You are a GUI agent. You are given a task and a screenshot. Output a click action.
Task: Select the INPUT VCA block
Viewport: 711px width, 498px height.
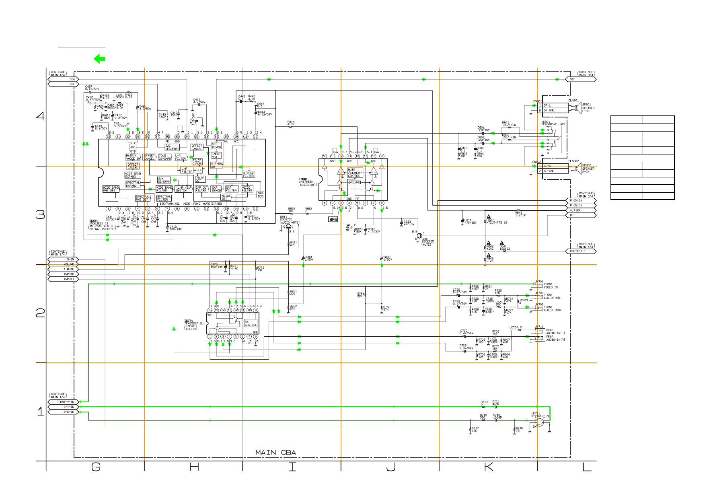click(216, 155)
